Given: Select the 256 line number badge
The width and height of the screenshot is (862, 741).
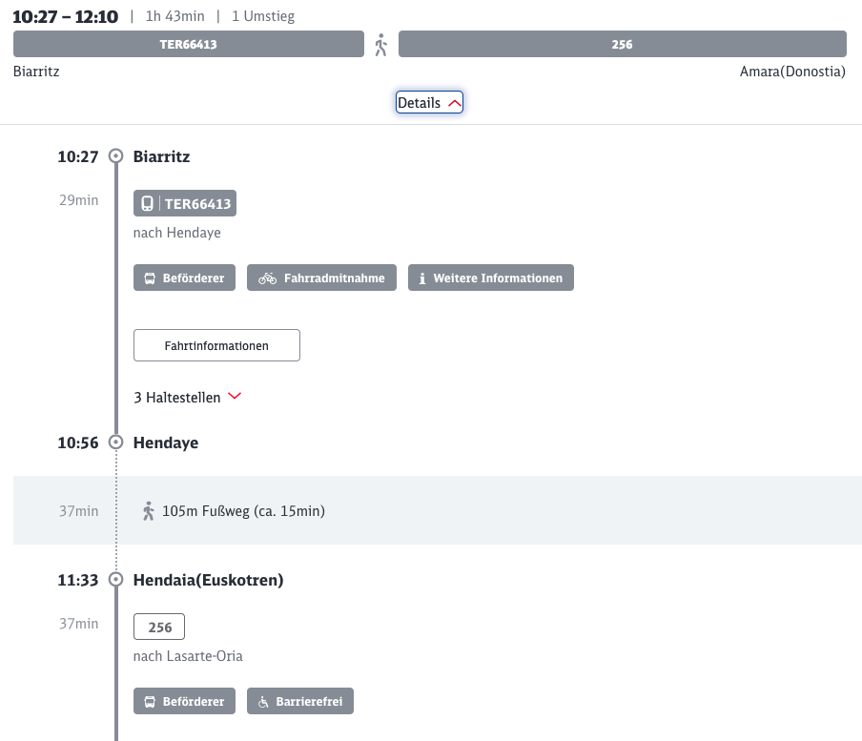Looking at the screenshot, I should point(159,628).
